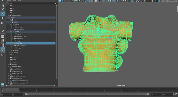The image size is (178, 97).
Task: Select the last used pencil tool
Action: pos(3,31)
